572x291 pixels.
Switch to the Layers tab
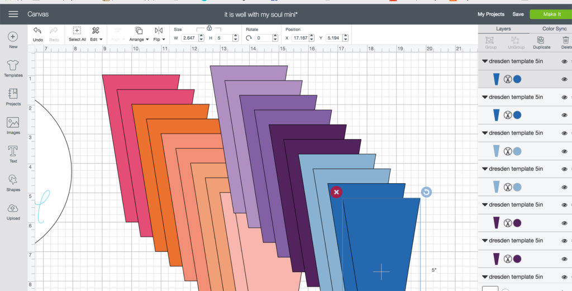tap(503, 29)
